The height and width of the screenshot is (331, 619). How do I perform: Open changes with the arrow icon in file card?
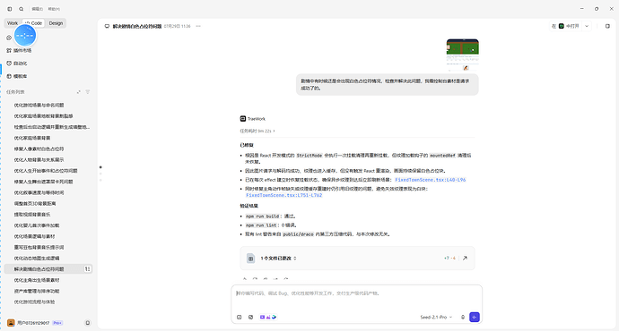pos(465,259)
